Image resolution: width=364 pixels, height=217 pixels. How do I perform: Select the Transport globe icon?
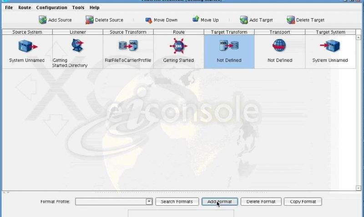(279, 45)
